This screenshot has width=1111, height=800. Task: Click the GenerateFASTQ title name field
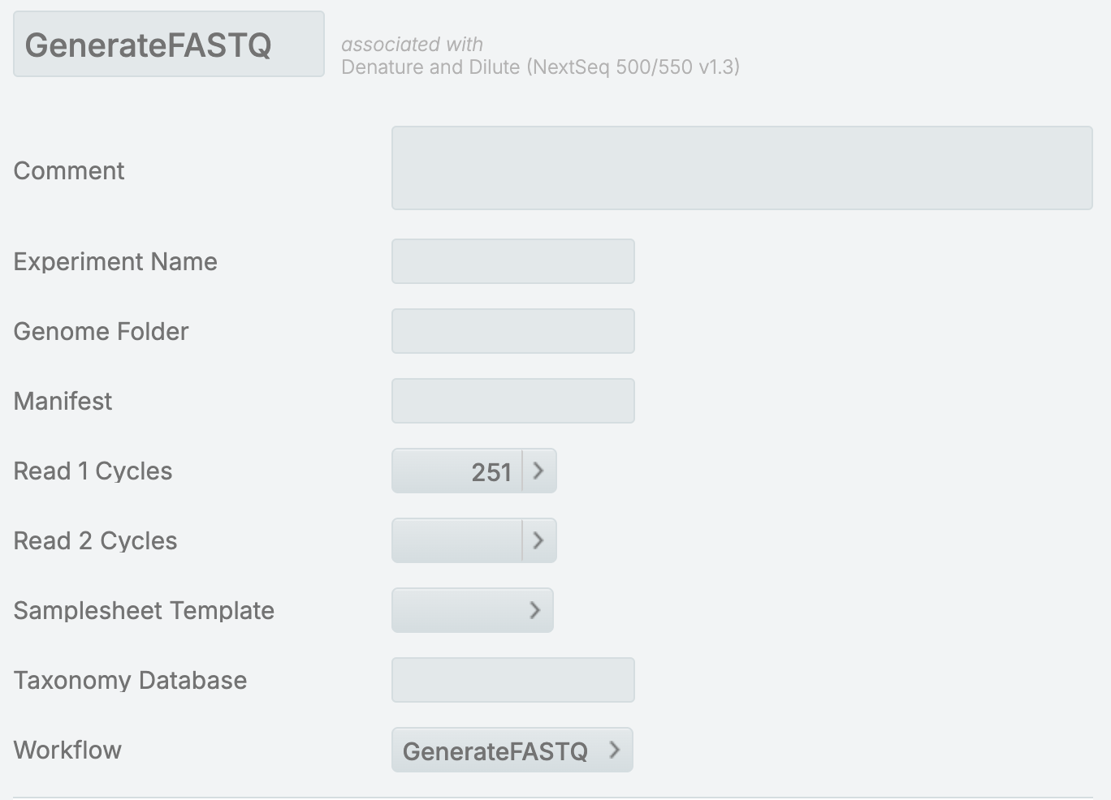point(169,45)
